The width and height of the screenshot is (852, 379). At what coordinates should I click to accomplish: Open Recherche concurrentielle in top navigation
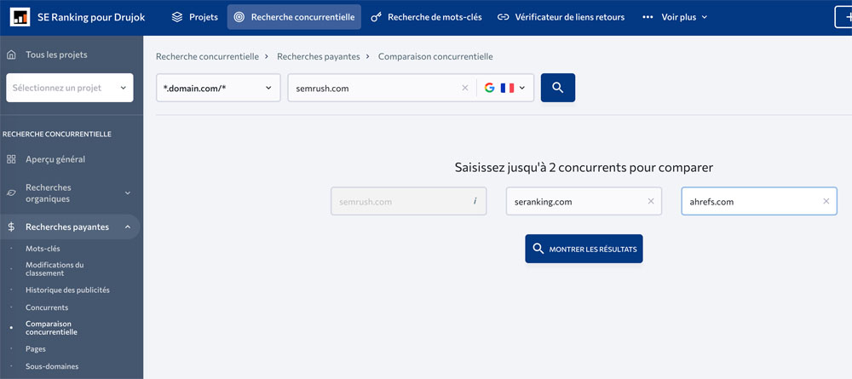point(294,17)
